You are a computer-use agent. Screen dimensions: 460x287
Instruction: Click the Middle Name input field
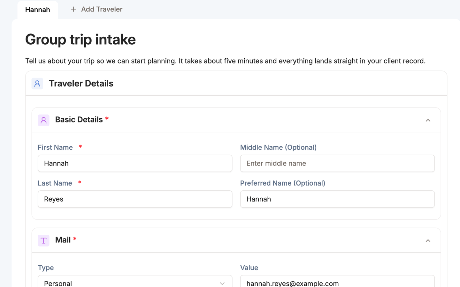[x=337, y=163]
